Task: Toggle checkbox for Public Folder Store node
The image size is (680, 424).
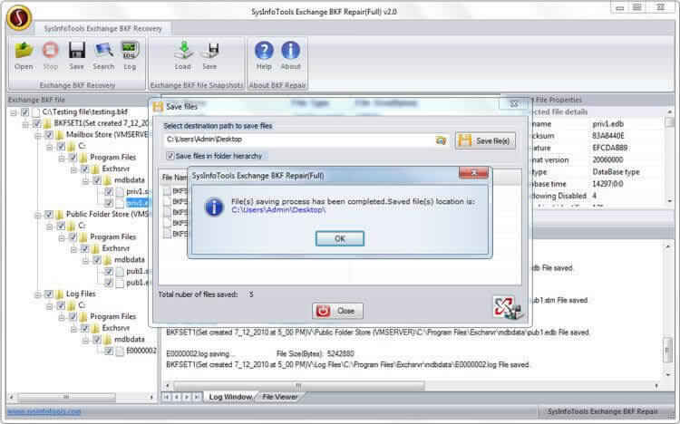Action: click(49, 215)
